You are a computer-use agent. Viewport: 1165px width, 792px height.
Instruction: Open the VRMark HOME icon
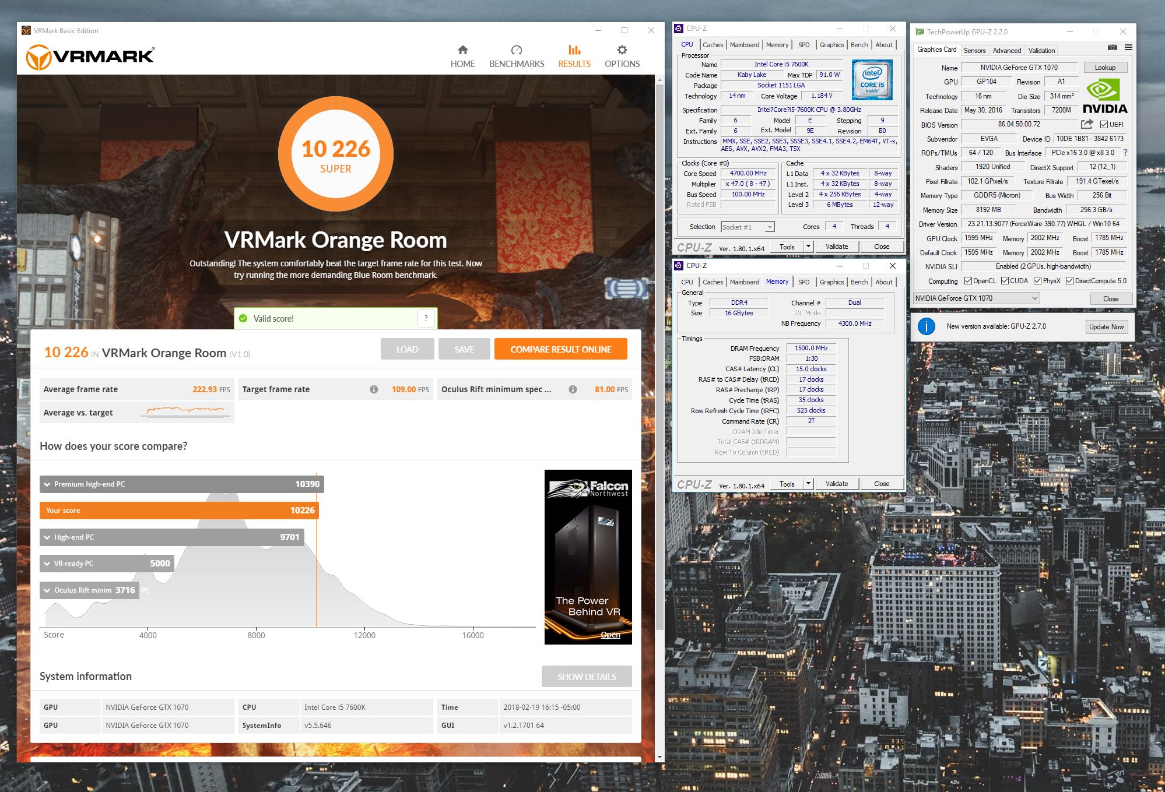[x=462, y=50]
